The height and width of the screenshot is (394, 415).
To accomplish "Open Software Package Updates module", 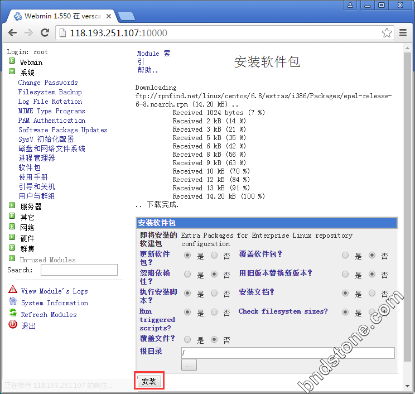I will coord(62,130).
